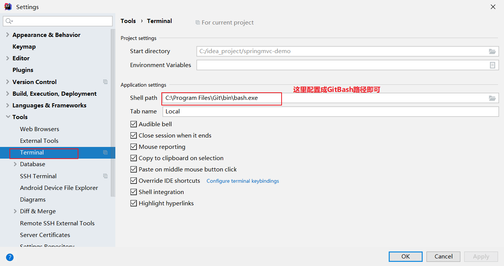This screenshot has width=504, height=266.
Task: Open Server Certificates settings
Action: pyautogui.click(x=45, y=235)
